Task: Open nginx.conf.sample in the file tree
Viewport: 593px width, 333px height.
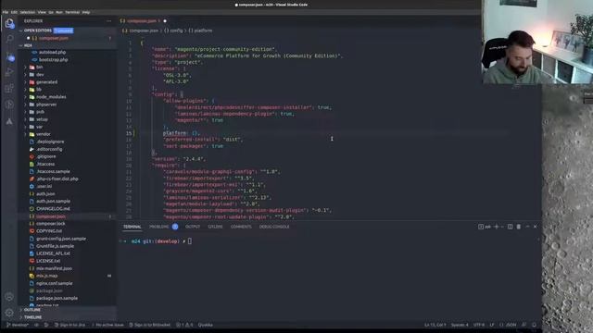Action: 54,284
